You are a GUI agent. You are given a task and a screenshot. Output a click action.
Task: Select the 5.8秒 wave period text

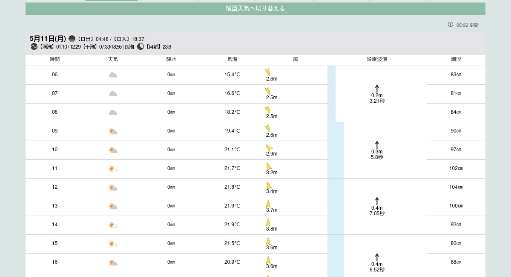(377, 157)
